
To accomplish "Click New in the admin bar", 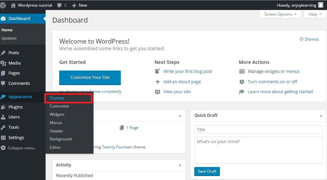I will pos(83,5).
